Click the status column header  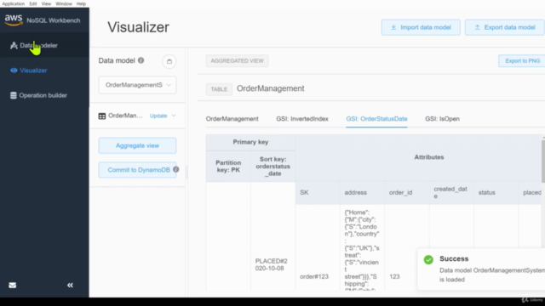[x=496, y=193]
